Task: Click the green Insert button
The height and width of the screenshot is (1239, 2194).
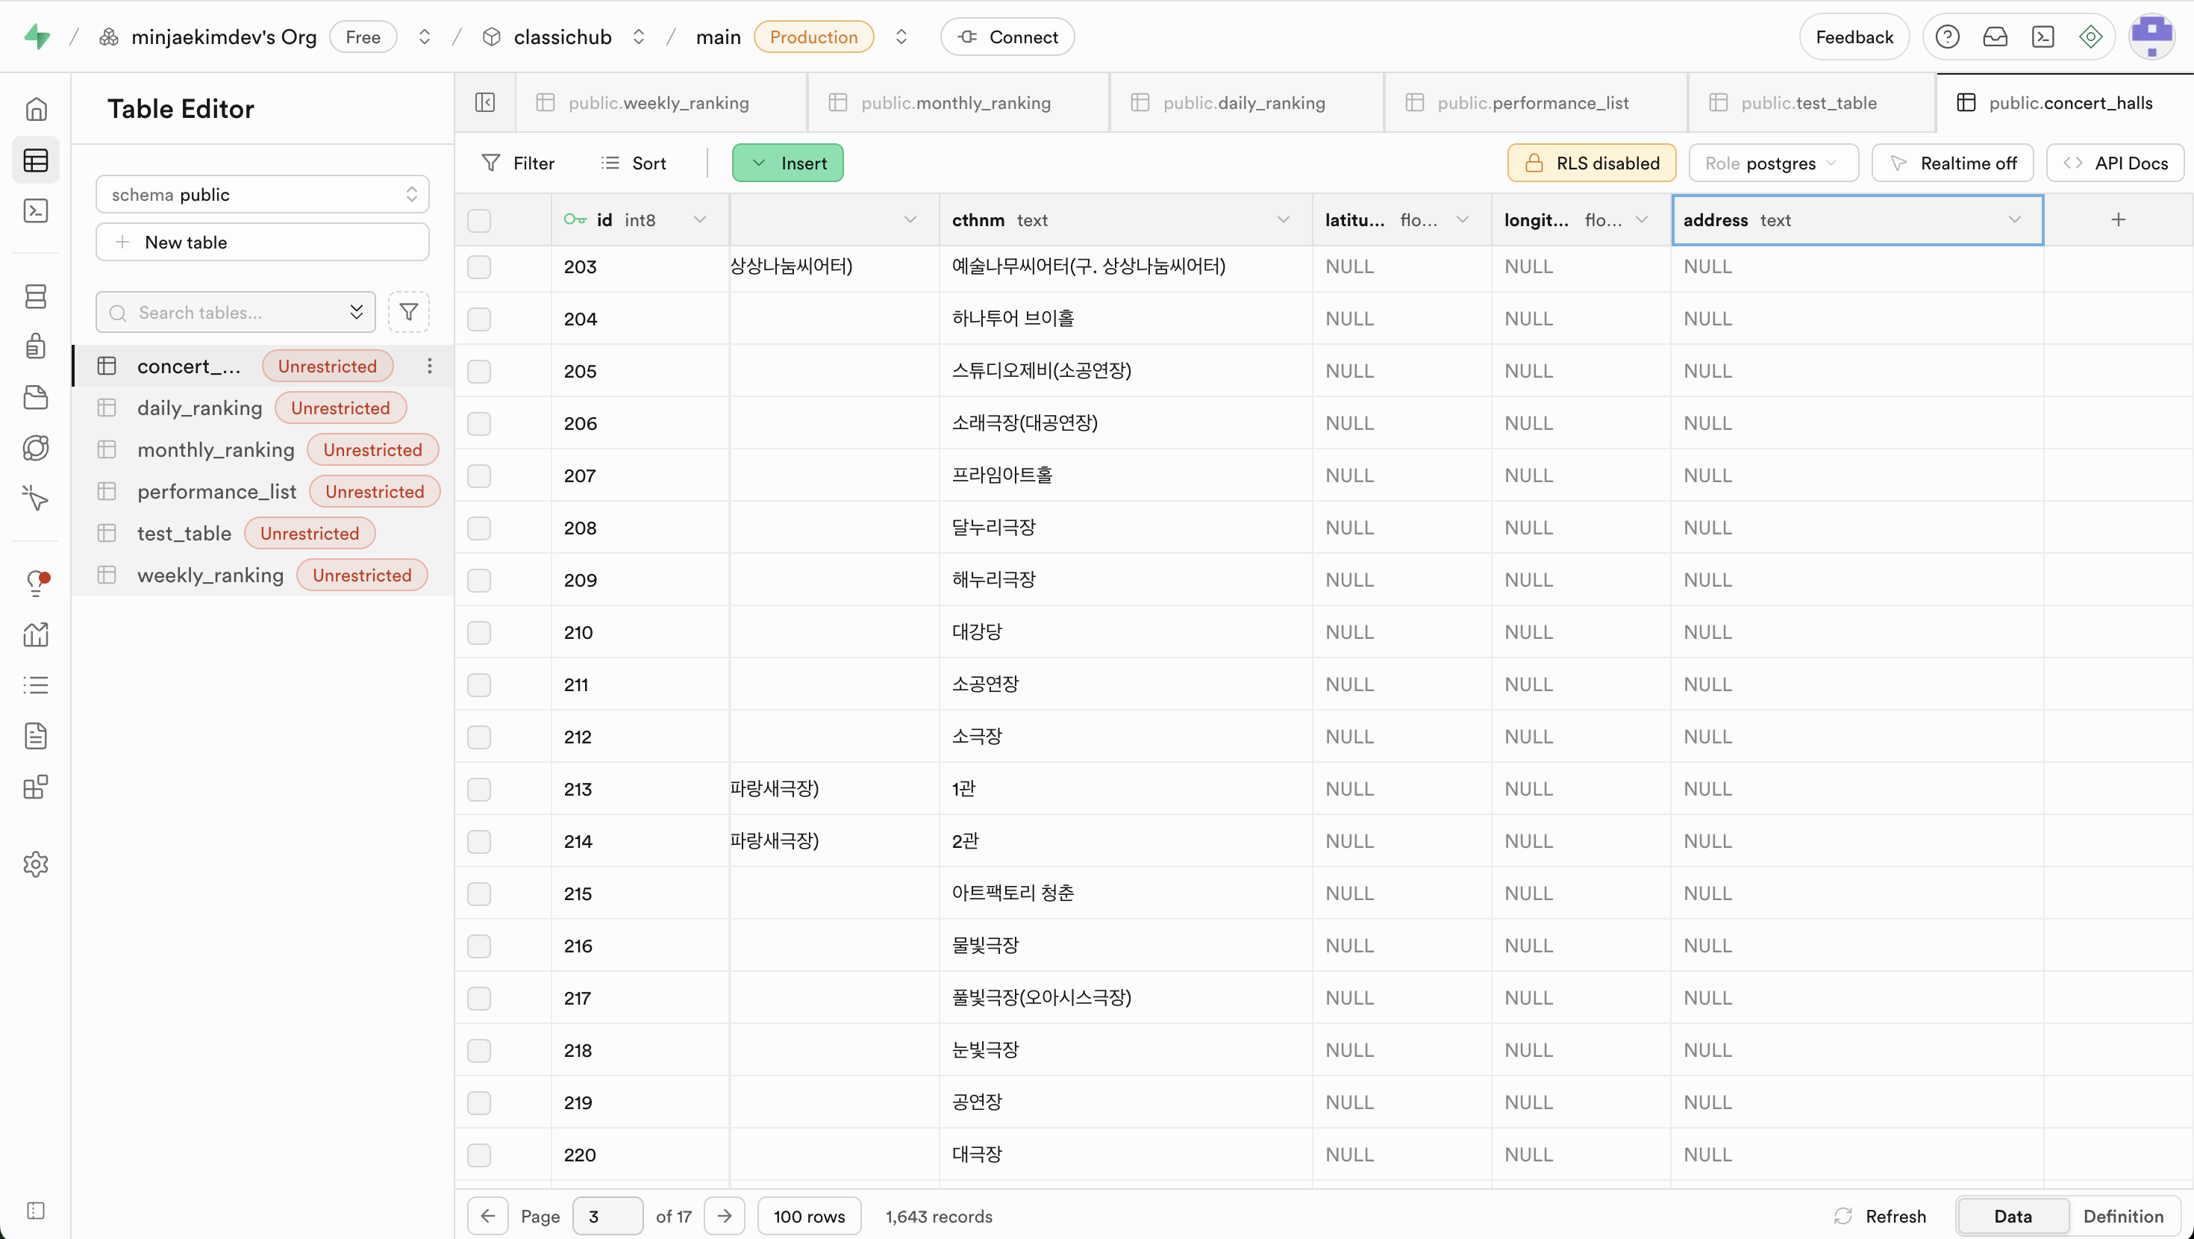Action: point(788,163)
